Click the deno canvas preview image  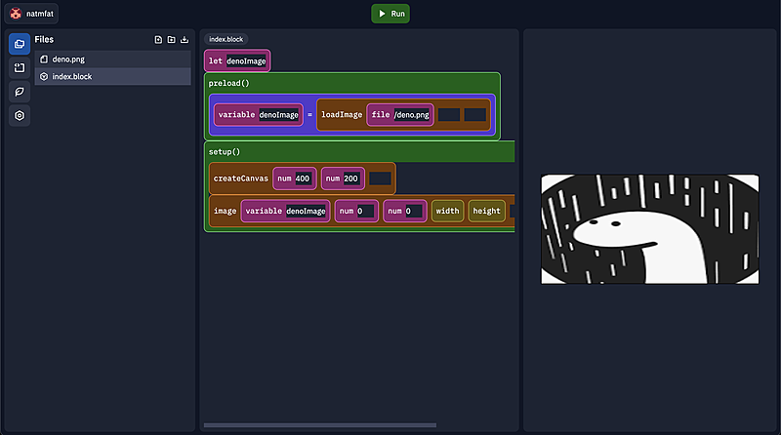649,229
